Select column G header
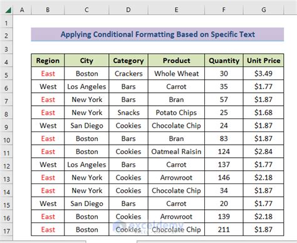 (264, 10)
